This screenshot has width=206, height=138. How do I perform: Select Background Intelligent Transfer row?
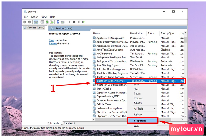pos(138,57)
